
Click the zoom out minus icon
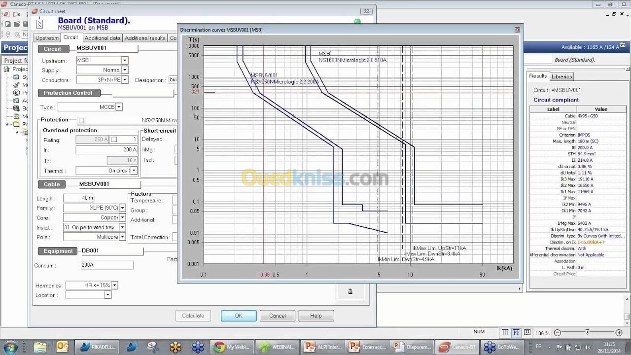557,333
